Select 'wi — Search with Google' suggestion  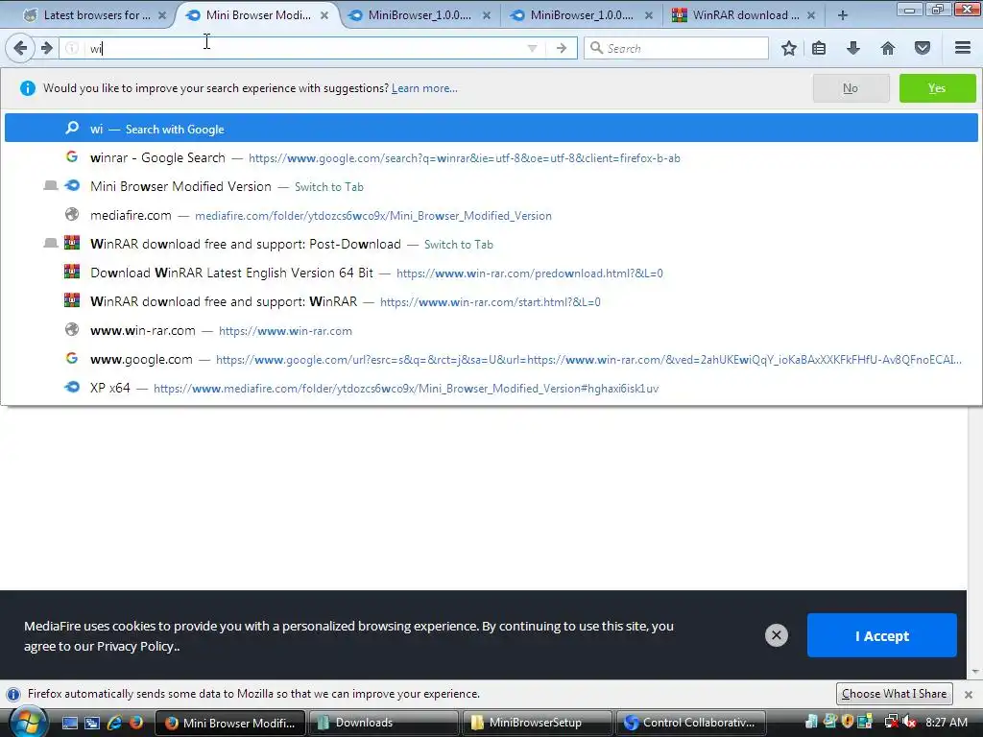(491, 129)
